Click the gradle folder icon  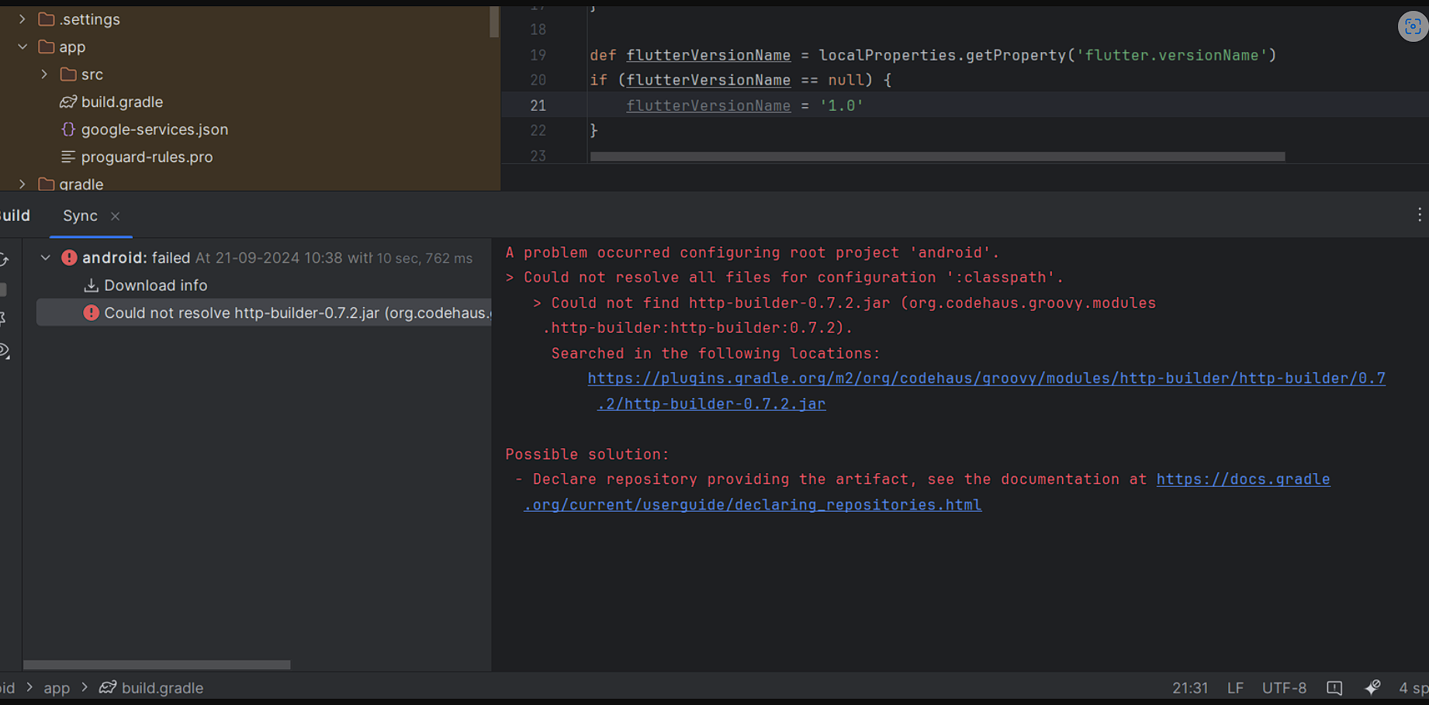pos(47,184)
